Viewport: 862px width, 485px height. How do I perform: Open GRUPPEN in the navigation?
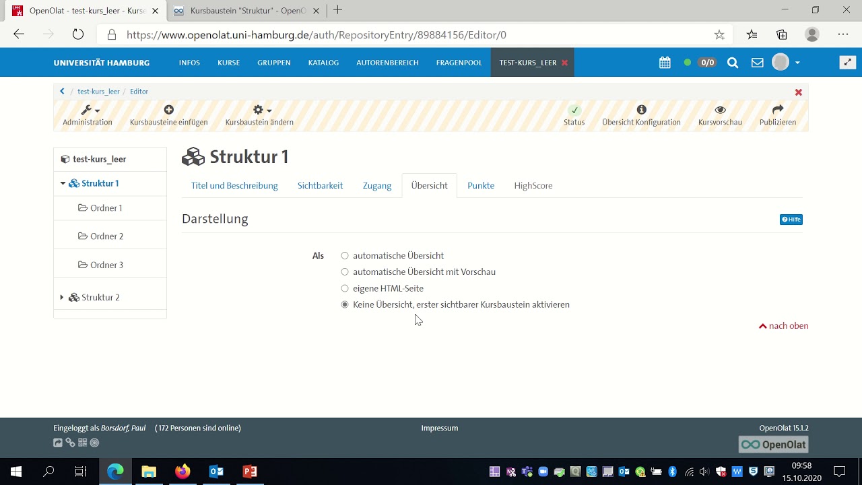click(x=274, y=63)
